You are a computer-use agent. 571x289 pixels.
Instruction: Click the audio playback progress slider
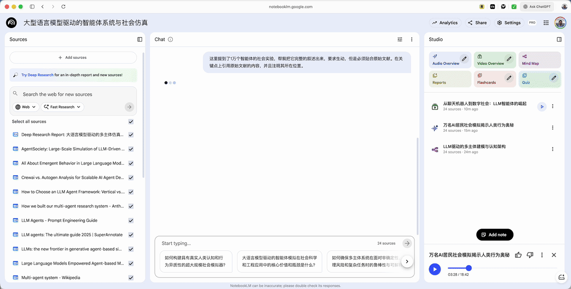[502, 268]
